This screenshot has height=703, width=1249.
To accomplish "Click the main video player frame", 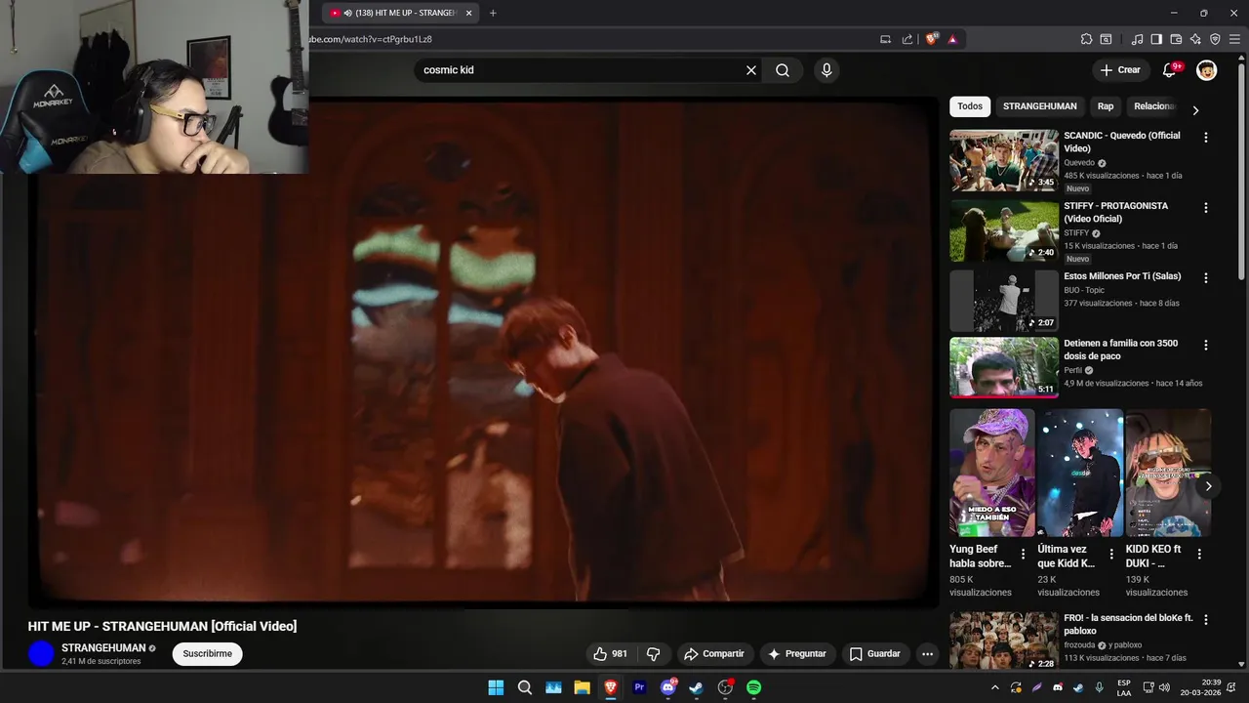I will [x=483, y=351].
